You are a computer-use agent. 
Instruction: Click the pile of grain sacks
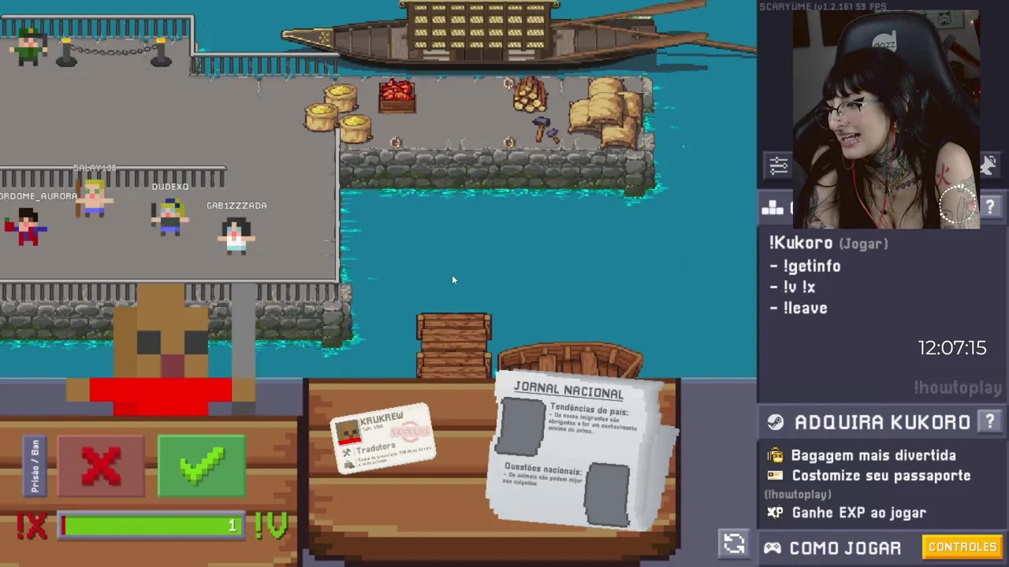(607, 113)
